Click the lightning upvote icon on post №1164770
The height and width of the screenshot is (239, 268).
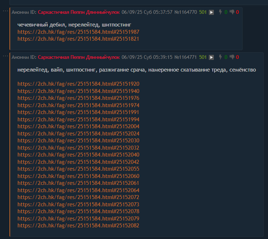tap(220, 12)
